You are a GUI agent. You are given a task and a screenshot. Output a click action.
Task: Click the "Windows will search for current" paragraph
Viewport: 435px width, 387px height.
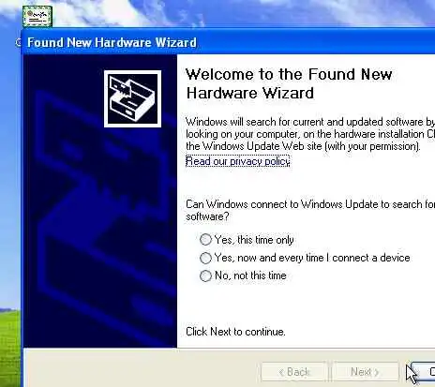(310, 134)
